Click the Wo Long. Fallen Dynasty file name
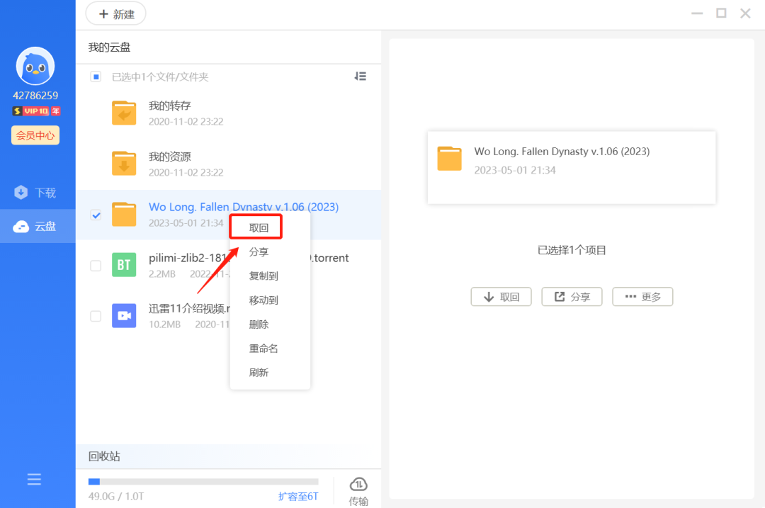The image size is (765, 508). [x=244, y=207]
